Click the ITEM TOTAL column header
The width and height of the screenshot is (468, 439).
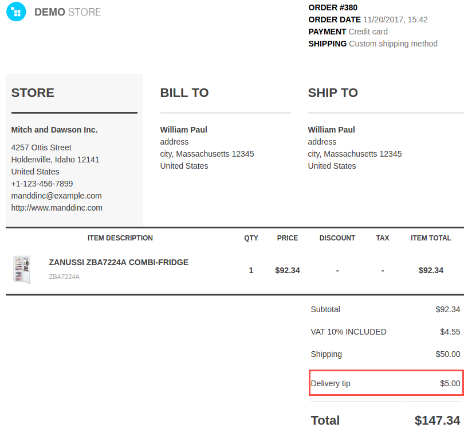431,238
